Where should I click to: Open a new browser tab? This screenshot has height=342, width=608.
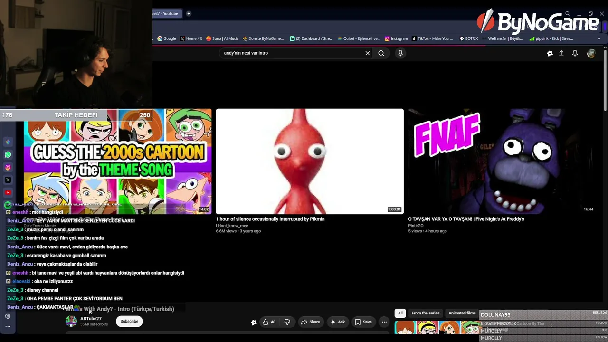click(189, 14)
